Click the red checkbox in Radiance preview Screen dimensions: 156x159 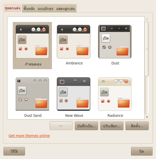tap(103, 101)
